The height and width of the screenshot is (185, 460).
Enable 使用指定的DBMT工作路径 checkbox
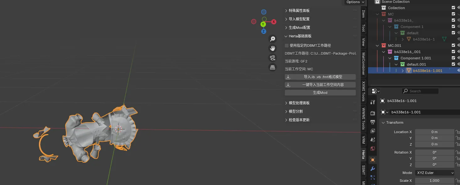click(x=287, y=46)
